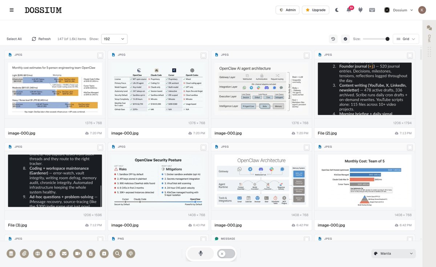Check the box on the agent comparison table card
Image resolution: width=436 pixels, height=267 pixels.
(203, 55)
